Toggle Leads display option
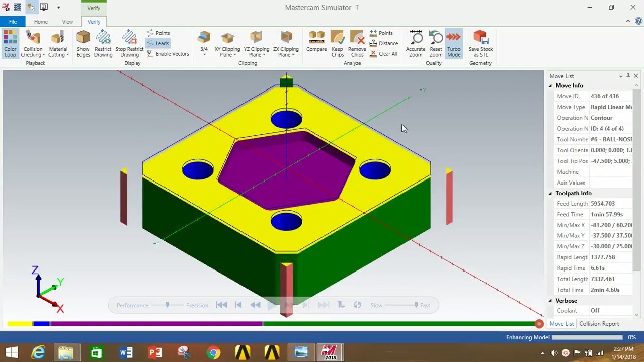This screenshot has height=362, width=644. 158,43
